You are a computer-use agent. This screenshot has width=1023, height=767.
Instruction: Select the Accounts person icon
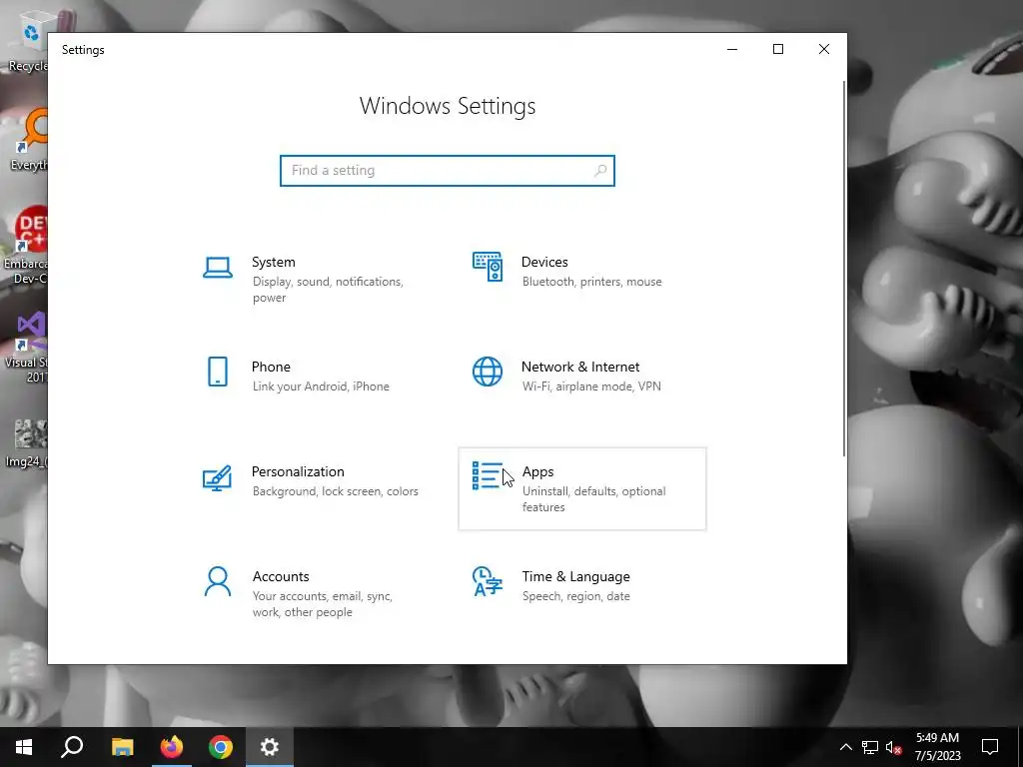point(217,582)
